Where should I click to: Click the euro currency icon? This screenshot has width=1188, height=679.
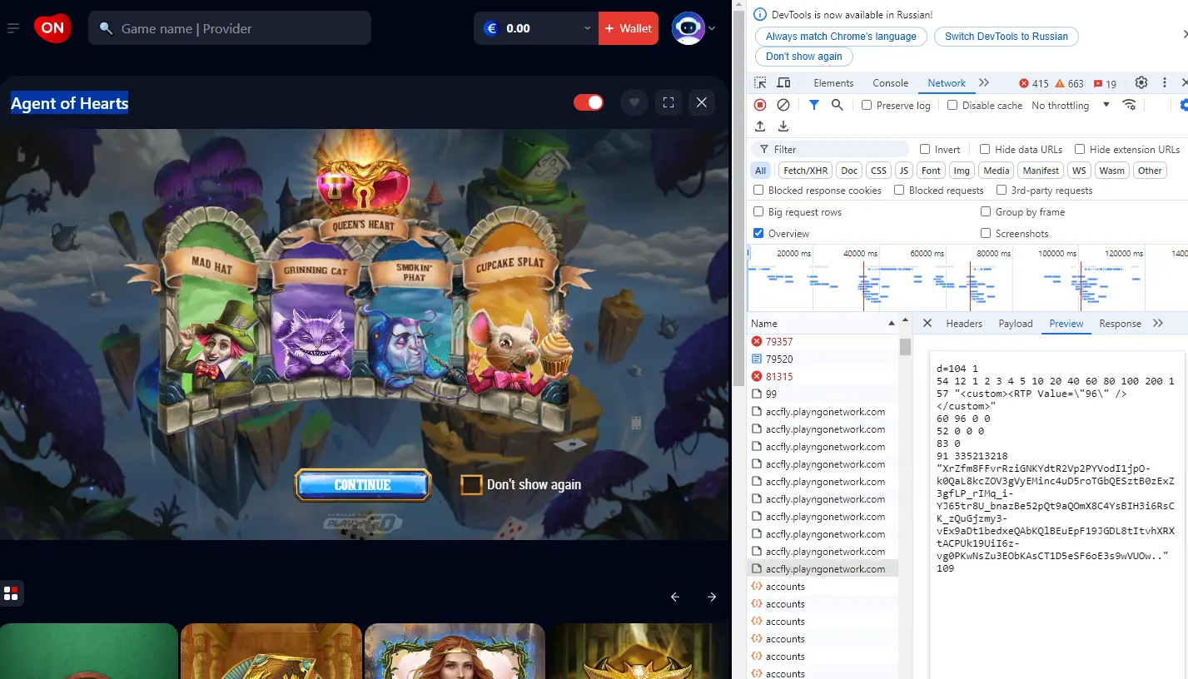point(491,28)
